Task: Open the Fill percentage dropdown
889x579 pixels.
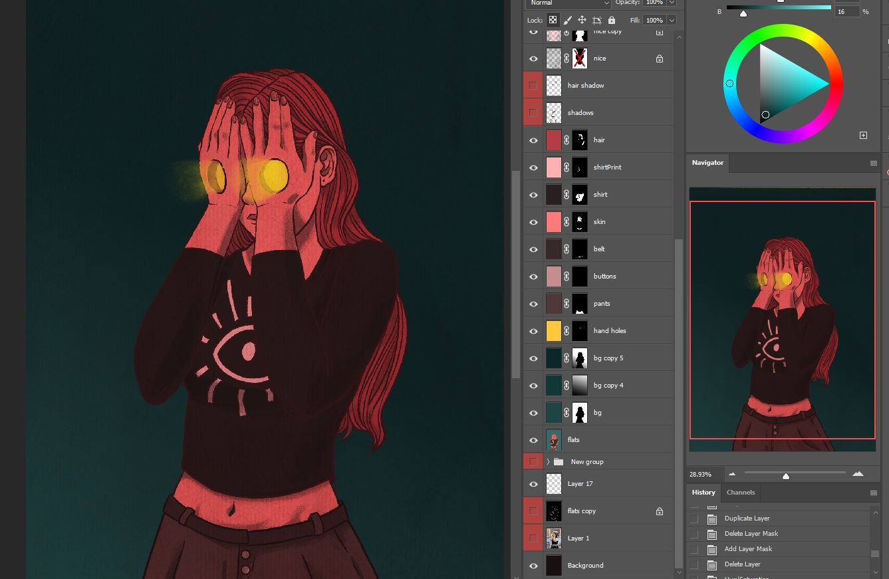Action: (672, 21)
